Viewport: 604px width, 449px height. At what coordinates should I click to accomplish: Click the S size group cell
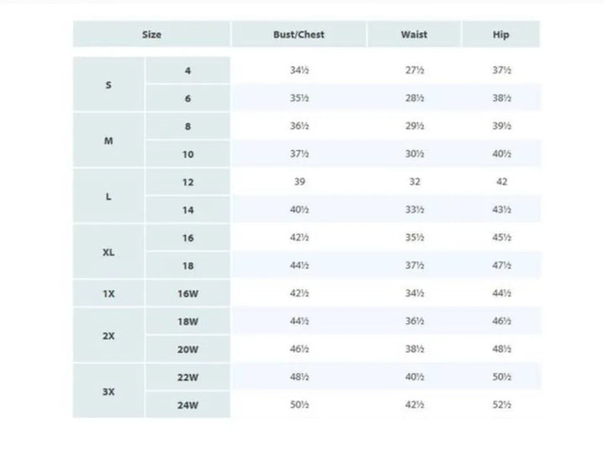pyautogui.click(x=108, y=85)
